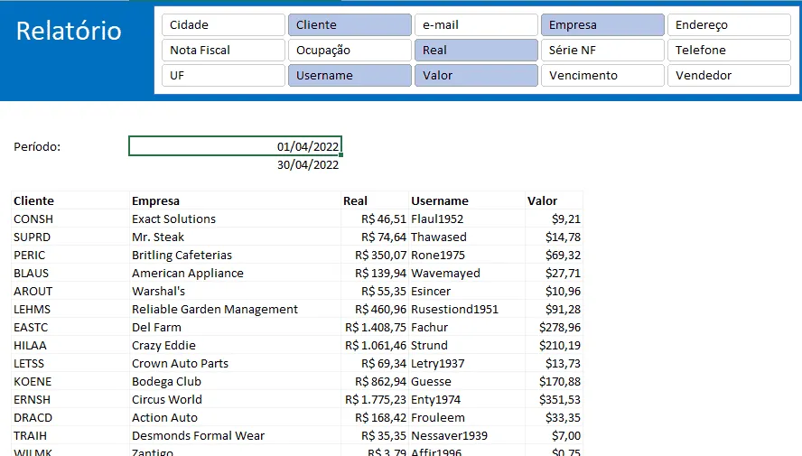The image size is (802, 456).
Task: Select the R$ 1.775,23 cell
Action: pyautogui.click(x=375, y=400)
